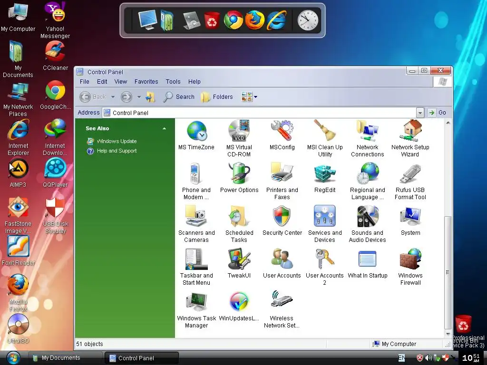Click the EN language indicator

401,358
